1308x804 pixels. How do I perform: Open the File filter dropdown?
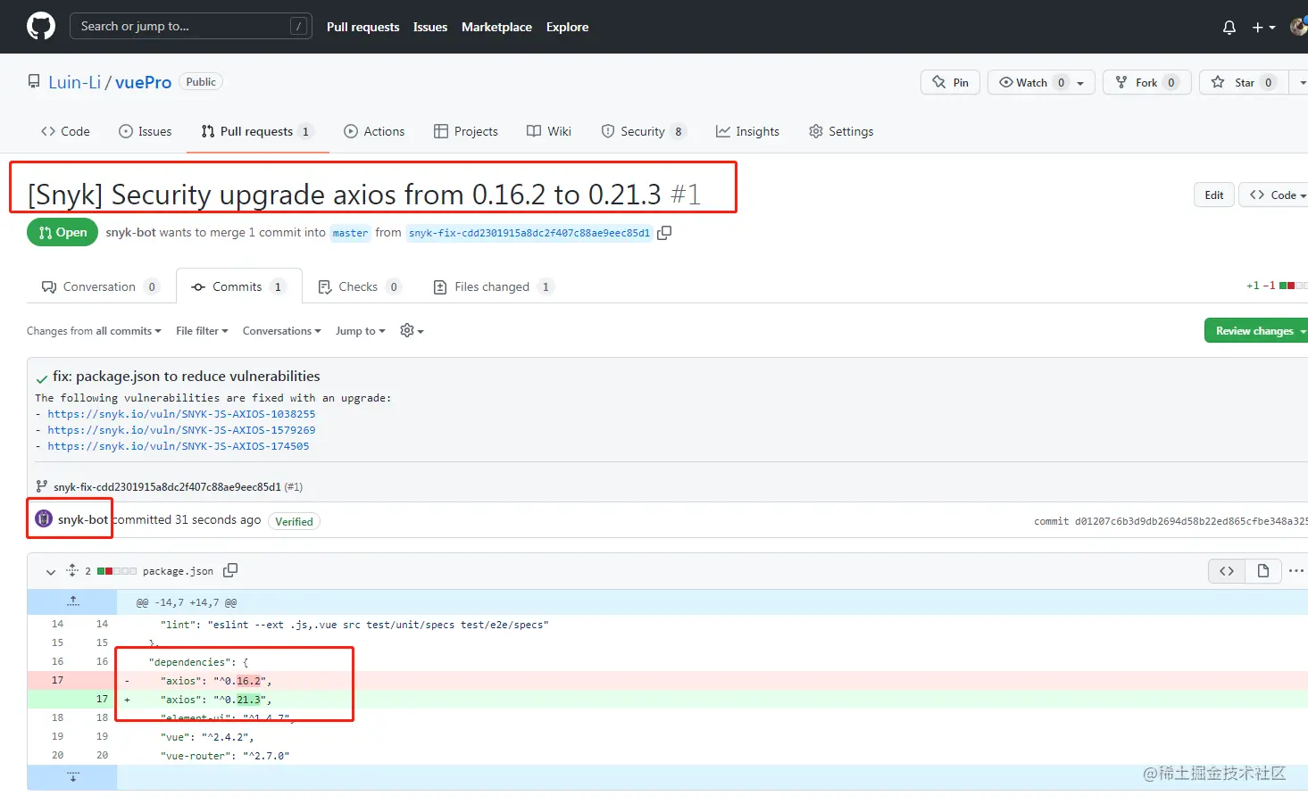202,331
